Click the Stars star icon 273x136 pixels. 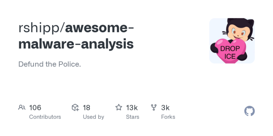click(119, 108)
